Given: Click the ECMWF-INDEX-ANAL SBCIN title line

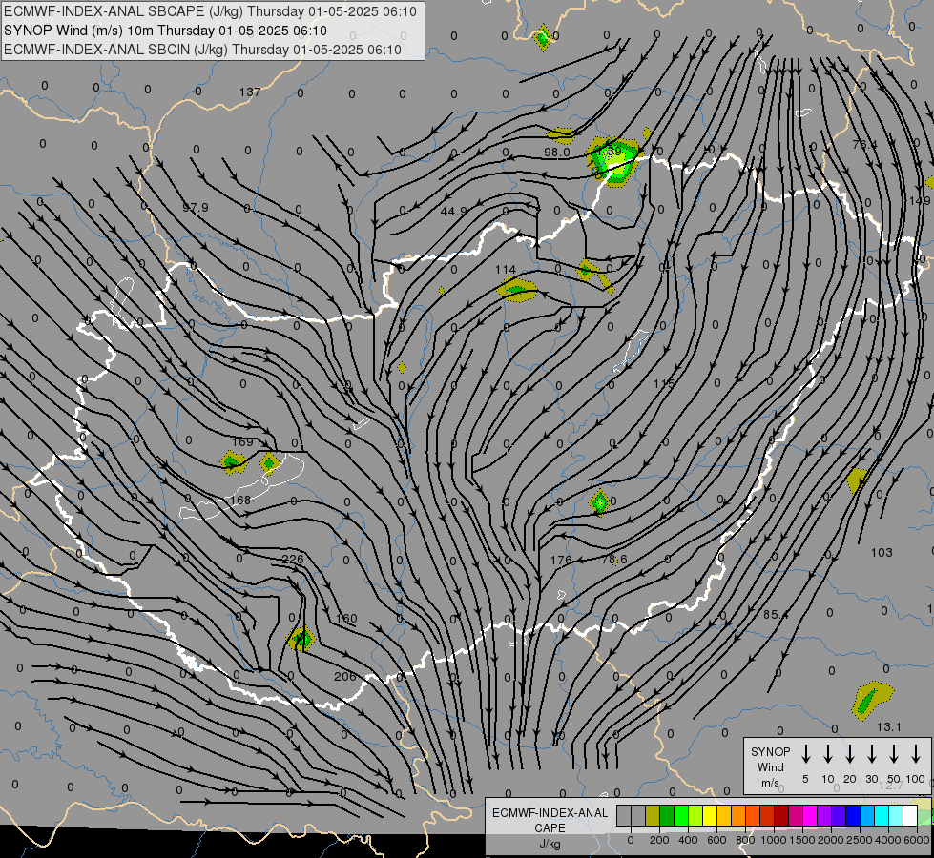Looking at the screenshot, I should (x=202, y=50).
